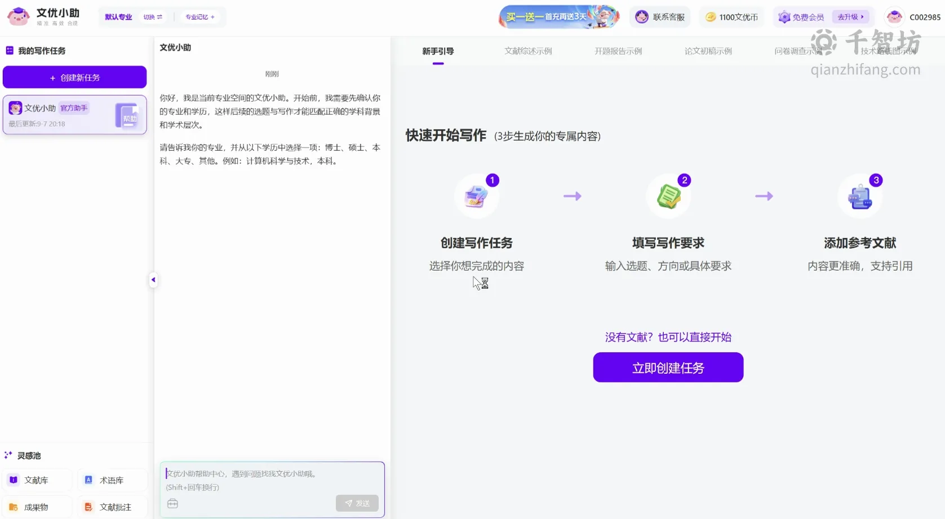Switch to 文献综述示例 tab
This screenshot has height=519, width=945.
click(528, 51)
